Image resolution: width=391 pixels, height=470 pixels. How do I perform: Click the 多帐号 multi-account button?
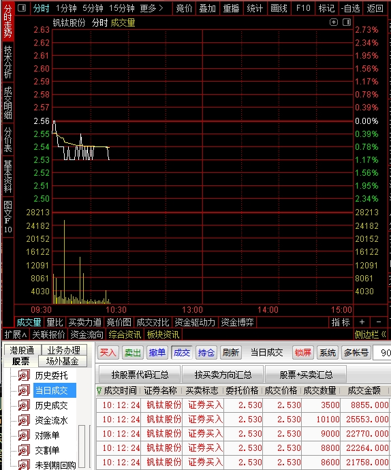pos(356,353)
